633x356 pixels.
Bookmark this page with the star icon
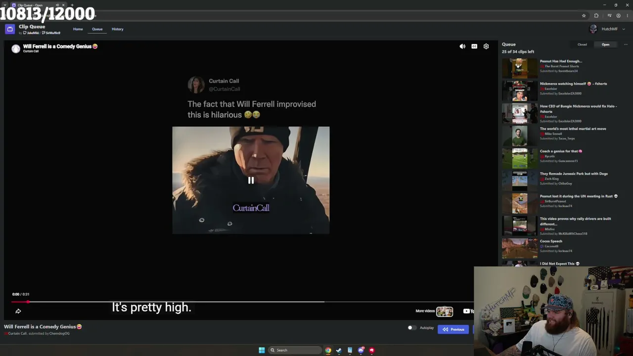coord(584,16)
